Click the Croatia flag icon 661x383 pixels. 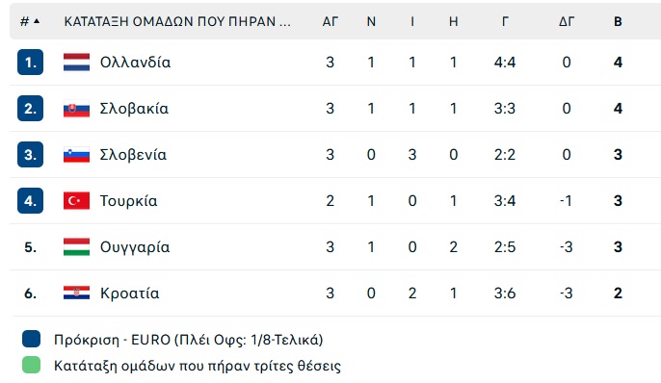(x=76, y=293)
